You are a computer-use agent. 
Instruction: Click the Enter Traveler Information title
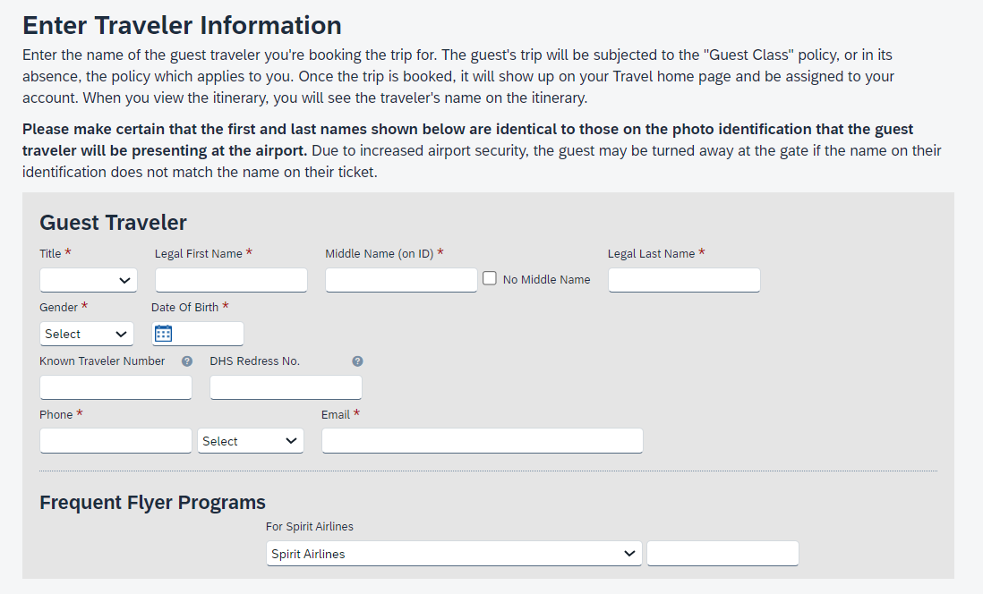(x=182, y=25)
